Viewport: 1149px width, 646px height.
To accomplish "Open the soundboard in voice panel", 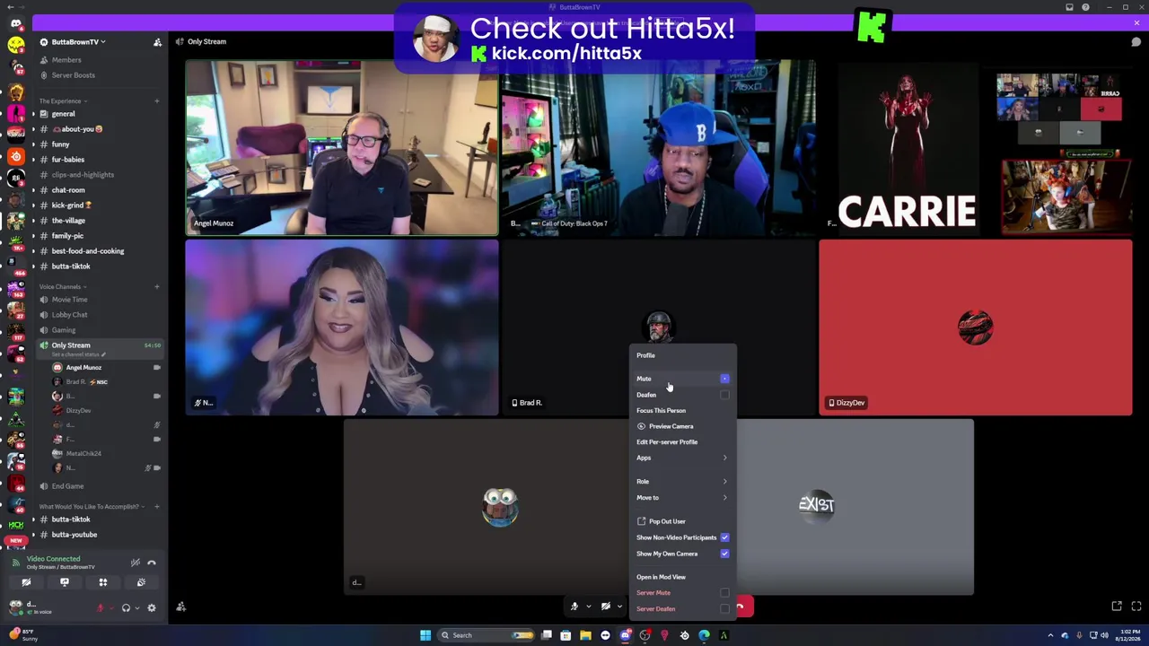I will (141, 582).
